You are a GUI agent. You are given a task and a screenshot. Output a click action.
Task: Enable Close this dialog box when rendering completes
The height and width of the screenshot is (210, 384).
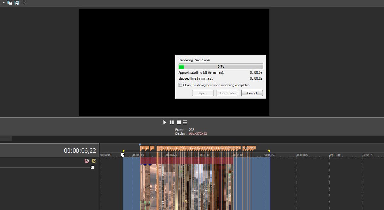coord(180,85)
